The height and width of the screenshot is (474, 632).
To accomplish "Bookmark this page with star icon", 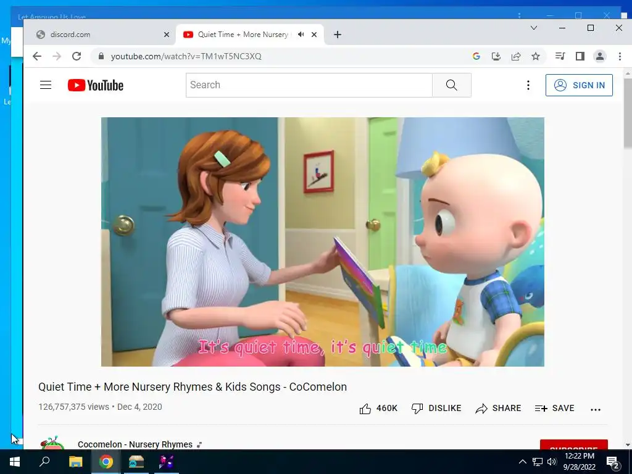I will point(535,56).
